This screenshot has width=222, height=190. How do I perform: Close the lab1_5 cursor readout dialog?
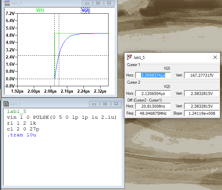tap(215, 57)
